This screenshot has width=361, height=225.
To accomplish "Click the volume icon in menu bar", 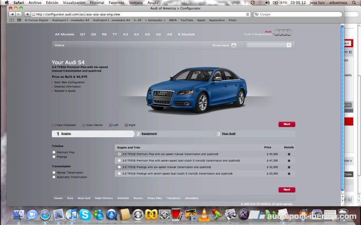I will coord(267,3).
